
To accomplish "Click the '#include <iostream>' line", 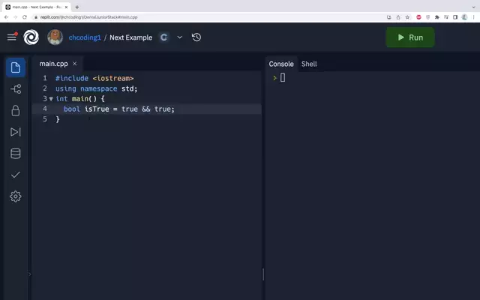I will (94, 78).
